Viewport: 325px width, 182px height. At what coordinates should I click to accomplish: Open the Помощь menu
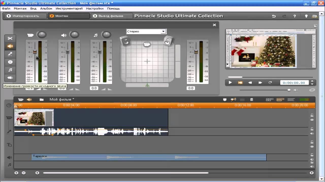(113, 8)
